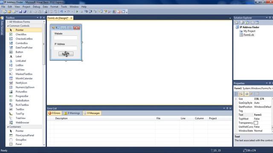This screenshot has width=273, height=153.
Task: Select the ToolTip tool in Toolbox
Action: [20, 114]
